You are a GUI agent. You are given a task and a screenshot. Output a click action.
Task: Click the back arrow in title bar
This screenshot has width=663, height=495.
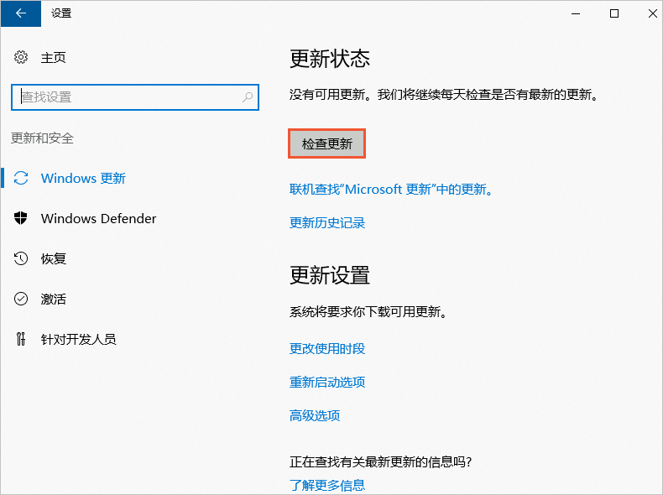point(21,13)
